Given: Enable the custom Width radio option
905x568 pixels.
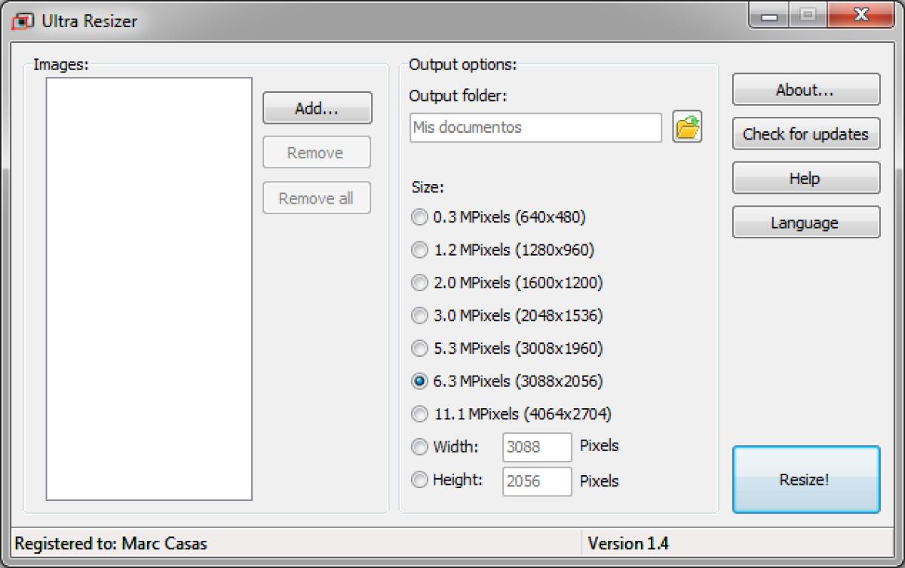Looking at the screenshot, I should click(x=419, y=447).
